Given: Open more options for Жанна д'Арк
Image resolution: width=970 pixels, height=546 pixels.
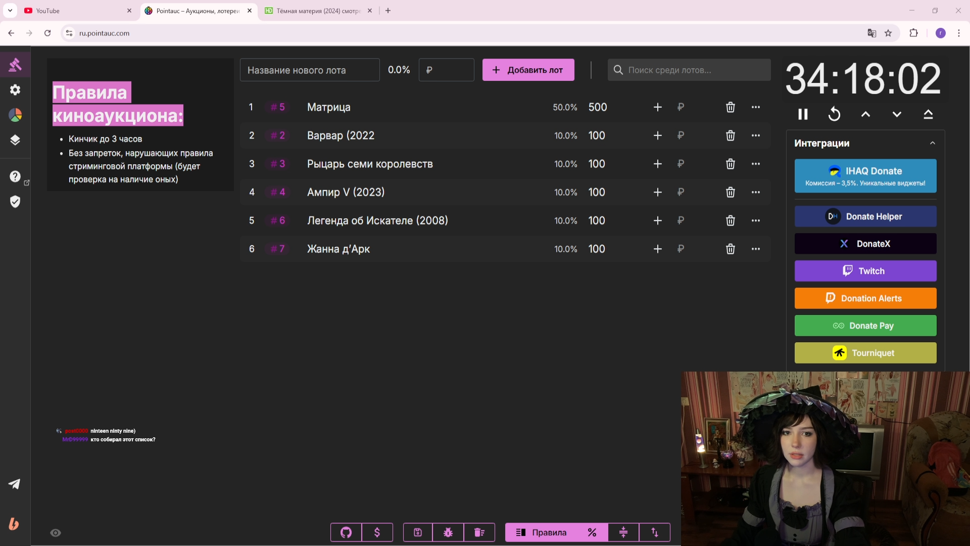Looking at the screenshot, I should pos(755,249).
